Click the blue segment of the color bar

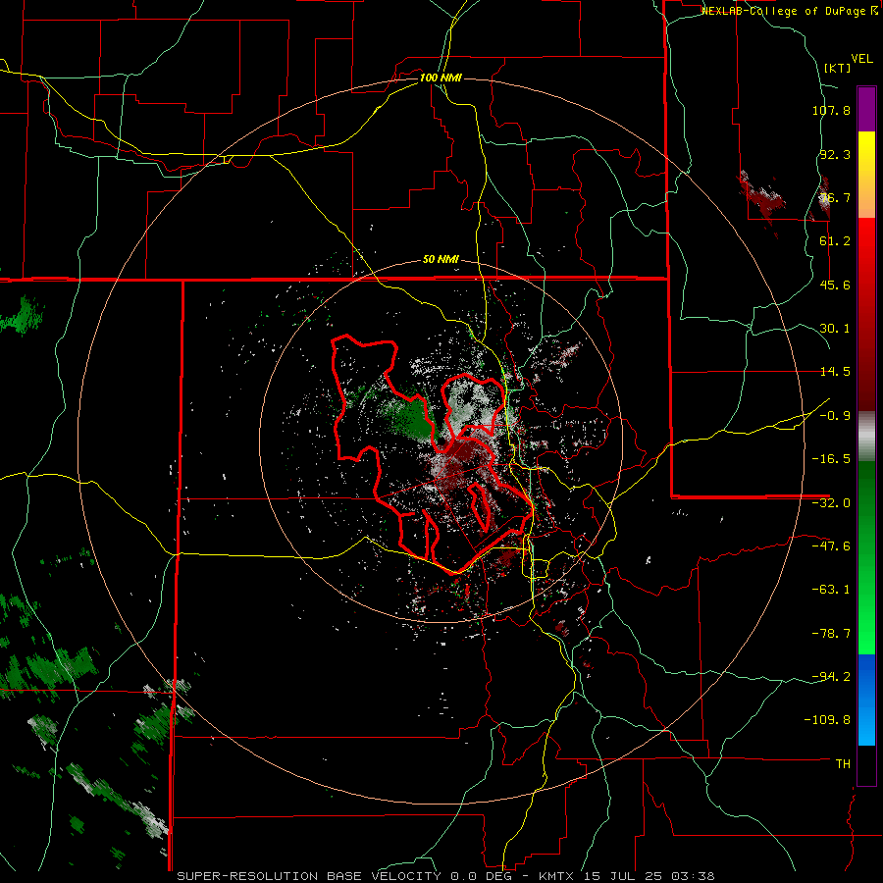point(866,700)
